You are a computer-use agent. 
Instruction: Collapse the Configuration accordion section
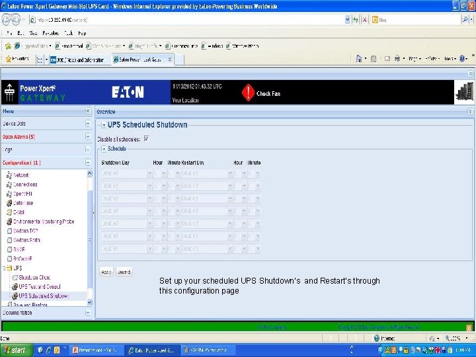(x=88, y=163)
